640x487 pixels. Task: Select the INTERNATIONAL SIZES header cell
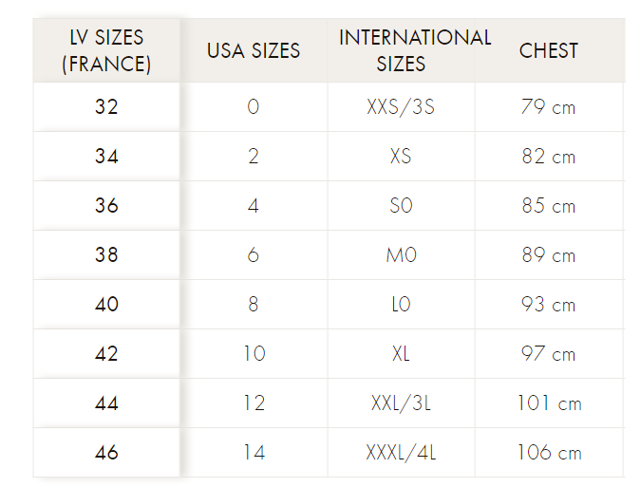[x=402, y=50]
